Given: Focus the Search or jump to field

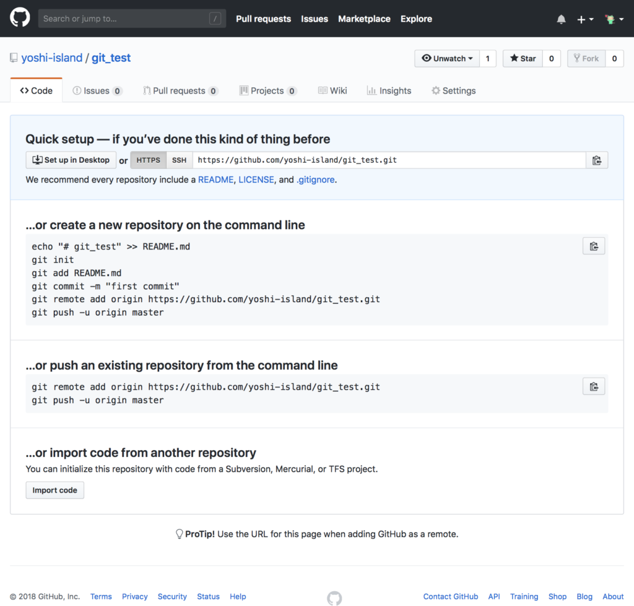Looking at the screenshot, I should (132, 19).
